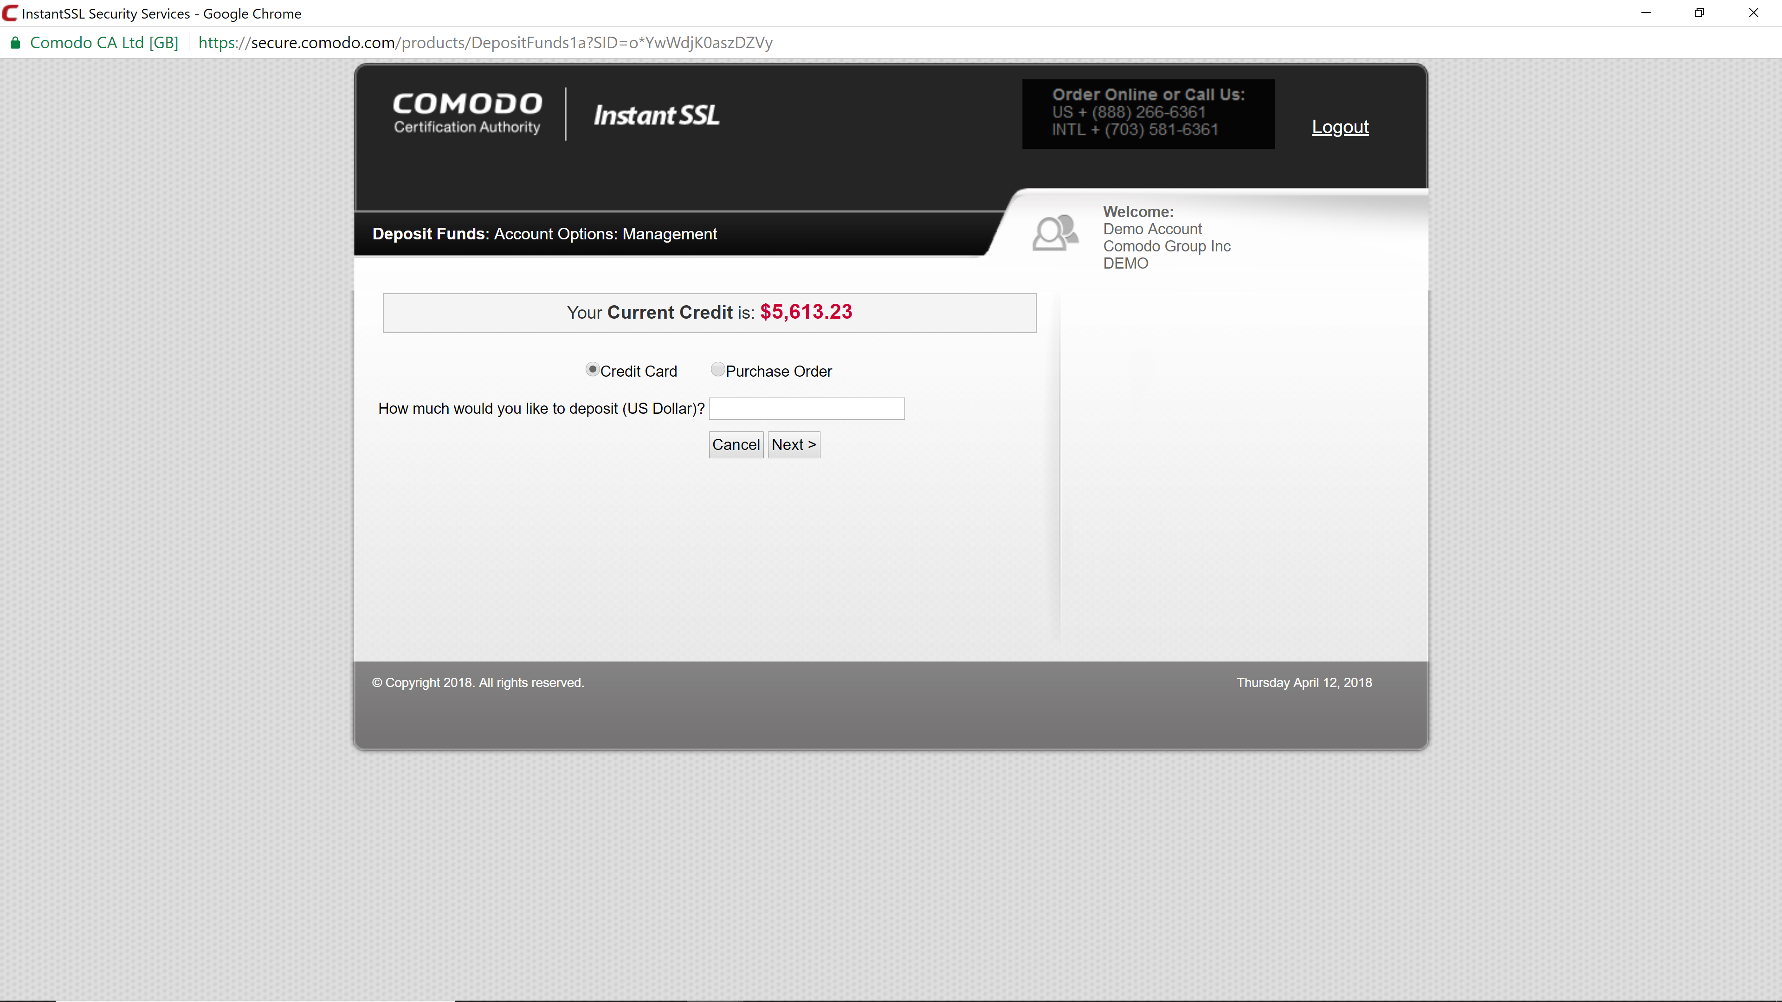This screenshot has width=1782, height=1002.
Task: Click the InstantSSL logo
Action: (x=657, y=115)
